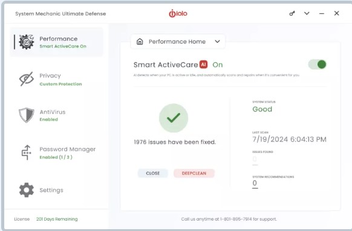
Task: Open the AntiVirus section
Action: [x=57, y=115]
